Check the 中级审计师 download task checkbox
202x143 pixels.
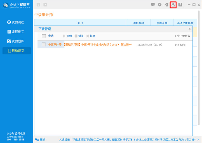[x=44, y=44]
